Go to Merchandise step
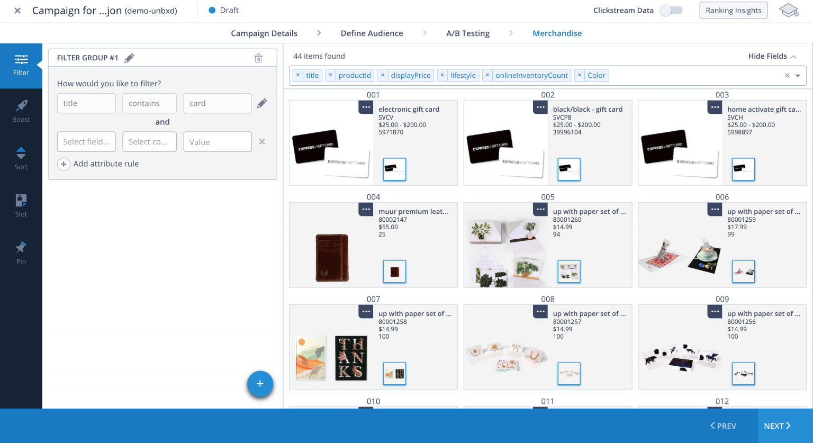 [557, 33]
